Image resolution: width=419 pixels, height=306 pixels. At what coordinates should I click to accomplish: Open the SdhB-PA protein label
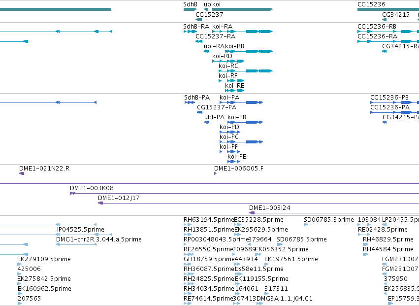click(197, 98)
